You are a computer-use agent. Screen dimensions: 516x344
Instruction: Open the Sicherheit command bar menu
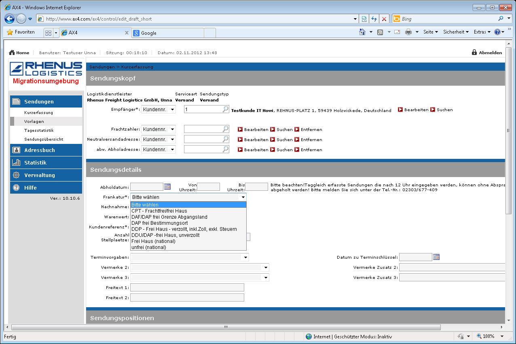(x=456, y=32)
